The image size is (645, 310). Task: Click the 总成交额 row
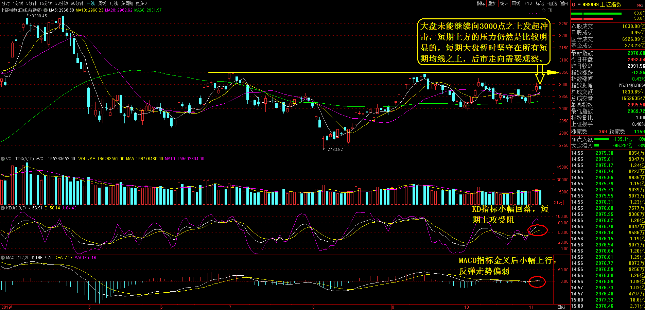pyautogui.click(x=608, y=92)
